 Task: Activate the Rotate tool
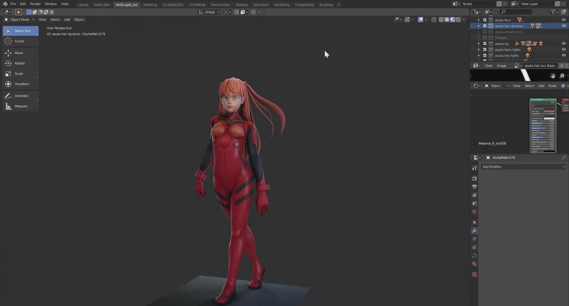pyautogui.click(x=20, y=63)
